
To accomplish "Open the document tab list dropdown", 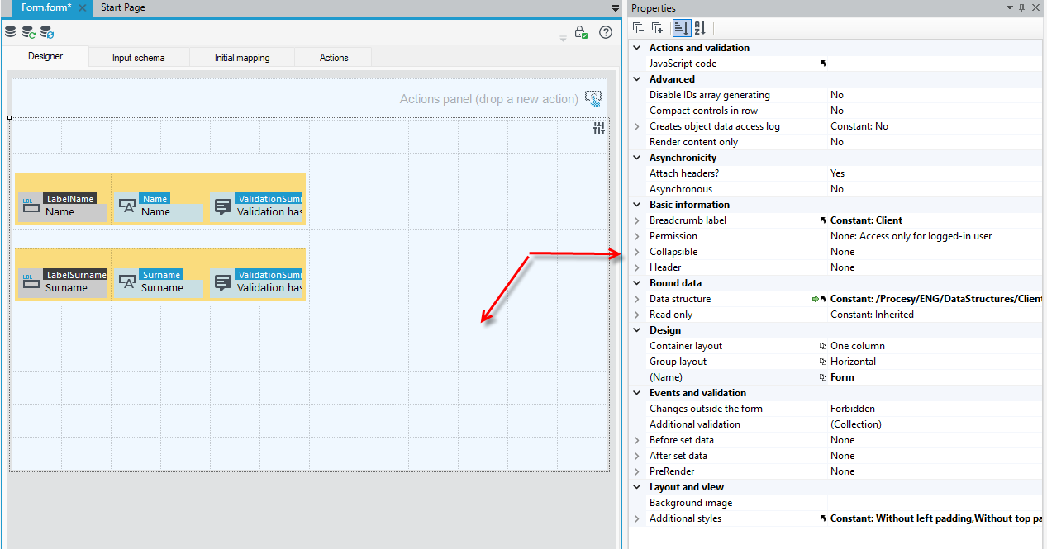I will tap(615, 7).
